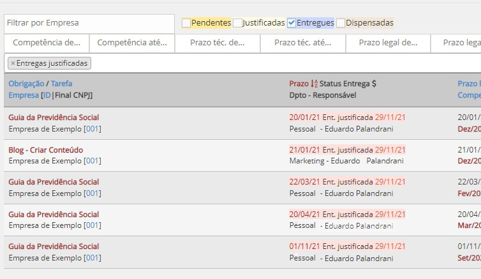Click company ID 001 in Blog row
481x279 pixels.
93,161
